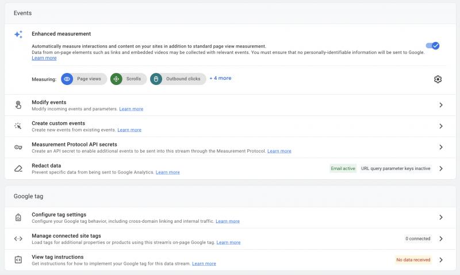Image resolution: width=460 pixels, height=275 pixels.
Task: Expand the Redact data row chevron
Action: (441, 169)
